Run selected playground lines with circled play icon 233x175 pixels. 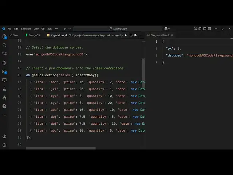click(x=131, y=35)
